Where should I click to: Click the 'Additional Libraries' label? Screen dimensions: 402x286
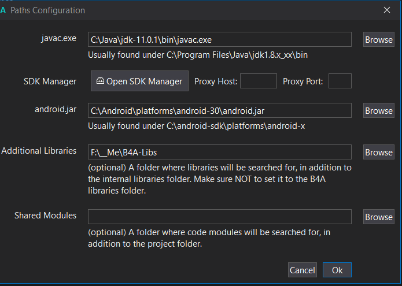tap(39, 151)
